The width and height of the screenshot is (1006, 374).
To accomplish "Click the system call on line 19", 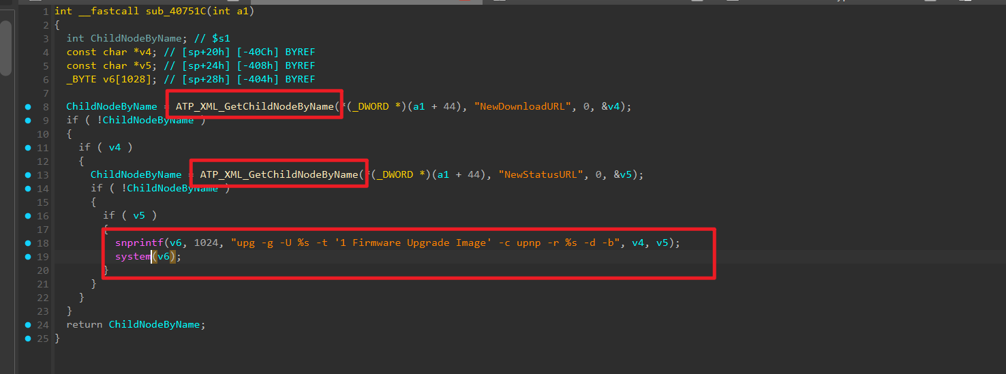I will [132, 257].
